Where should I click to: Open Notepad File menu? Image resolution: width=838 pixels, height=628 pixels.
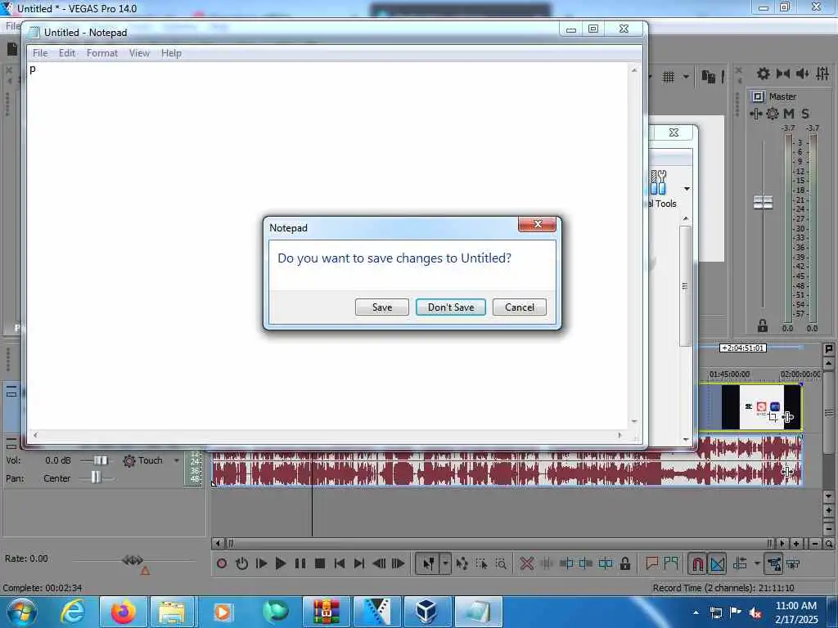point(40,53)
